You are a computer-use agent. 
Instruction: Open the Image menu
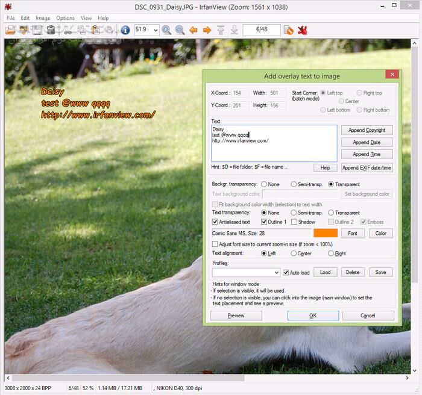[x=43, y=18]
